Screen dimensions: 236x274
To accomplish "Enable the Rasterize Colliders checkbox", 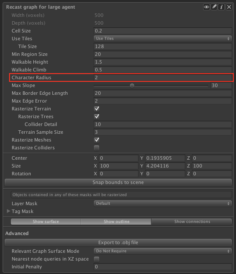I will point(97,148).
